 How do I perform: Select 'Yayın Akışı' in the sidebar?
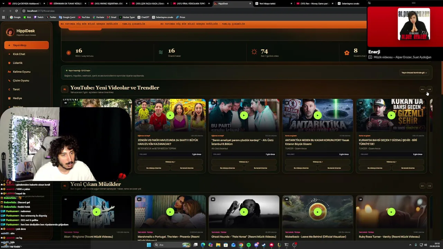point(26,45)
